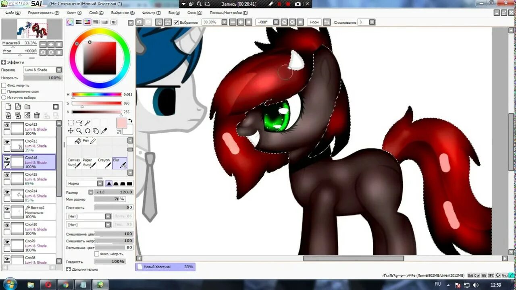Enable Прикрепление слоя checkbox
Image resolution: width=516 pixels, height=290 pixels.
(4, 91)
